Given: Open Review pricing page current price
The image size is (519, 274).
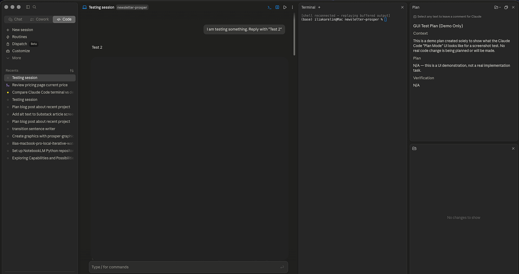Looking at the screenshot, I should tap(40, 85).
